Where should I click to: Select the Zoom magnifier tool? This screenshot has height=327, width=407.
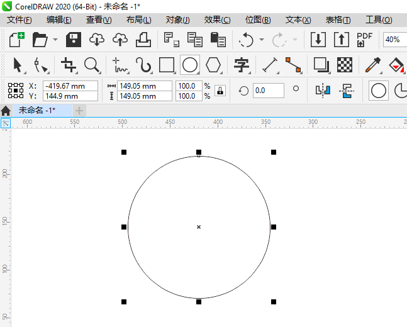pyautogui.click(x=92, y=65)
